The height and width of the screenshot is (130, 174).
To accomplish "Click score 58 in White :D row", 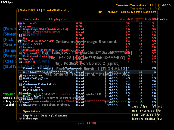I will [128, 24].
